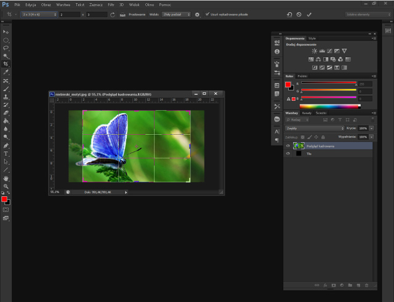
Task: Commit the crop with checkmark icon
Action: click(x=309, y=15)
